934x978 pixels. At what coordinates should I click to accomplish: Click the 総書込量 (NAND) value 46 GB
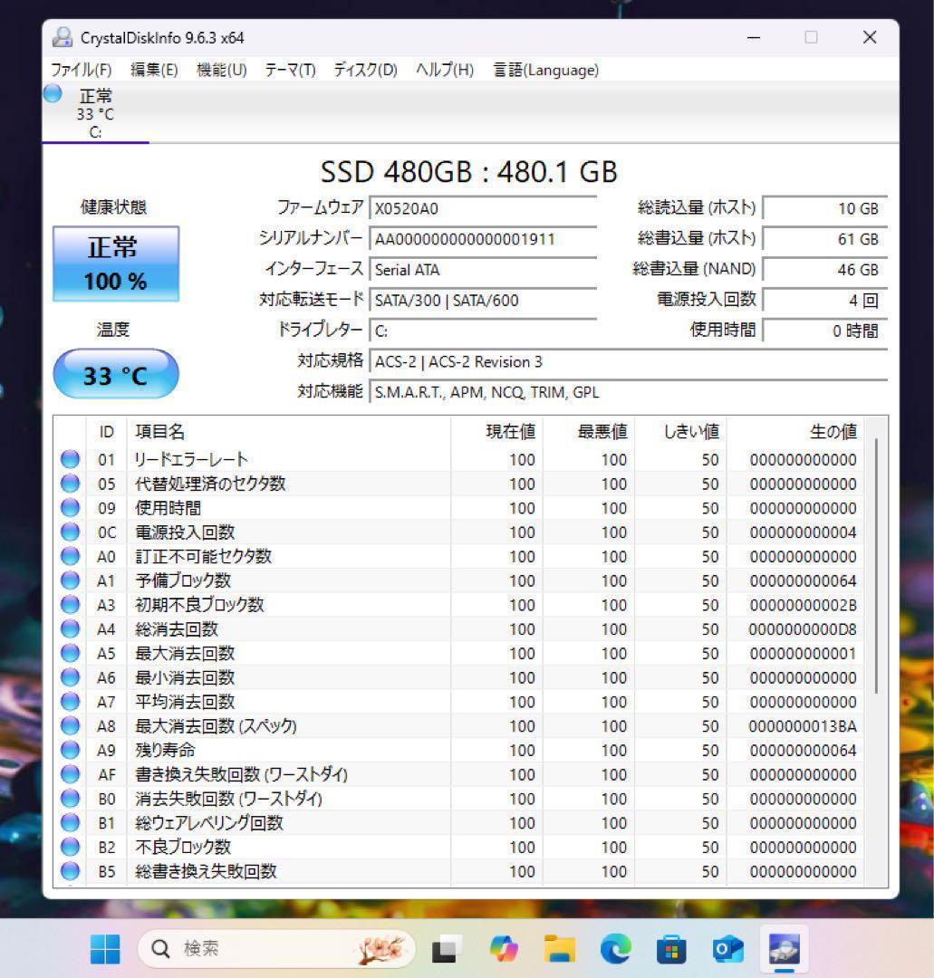[824, 270]
